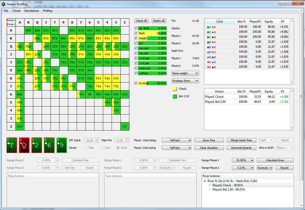Toggle the flush checkbox

pyautogui.click(x=136, y=33)
